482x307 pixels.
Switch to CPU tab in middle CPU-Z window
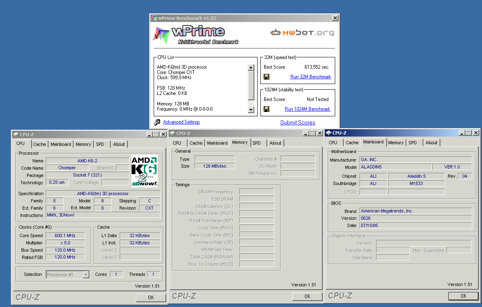177,143
